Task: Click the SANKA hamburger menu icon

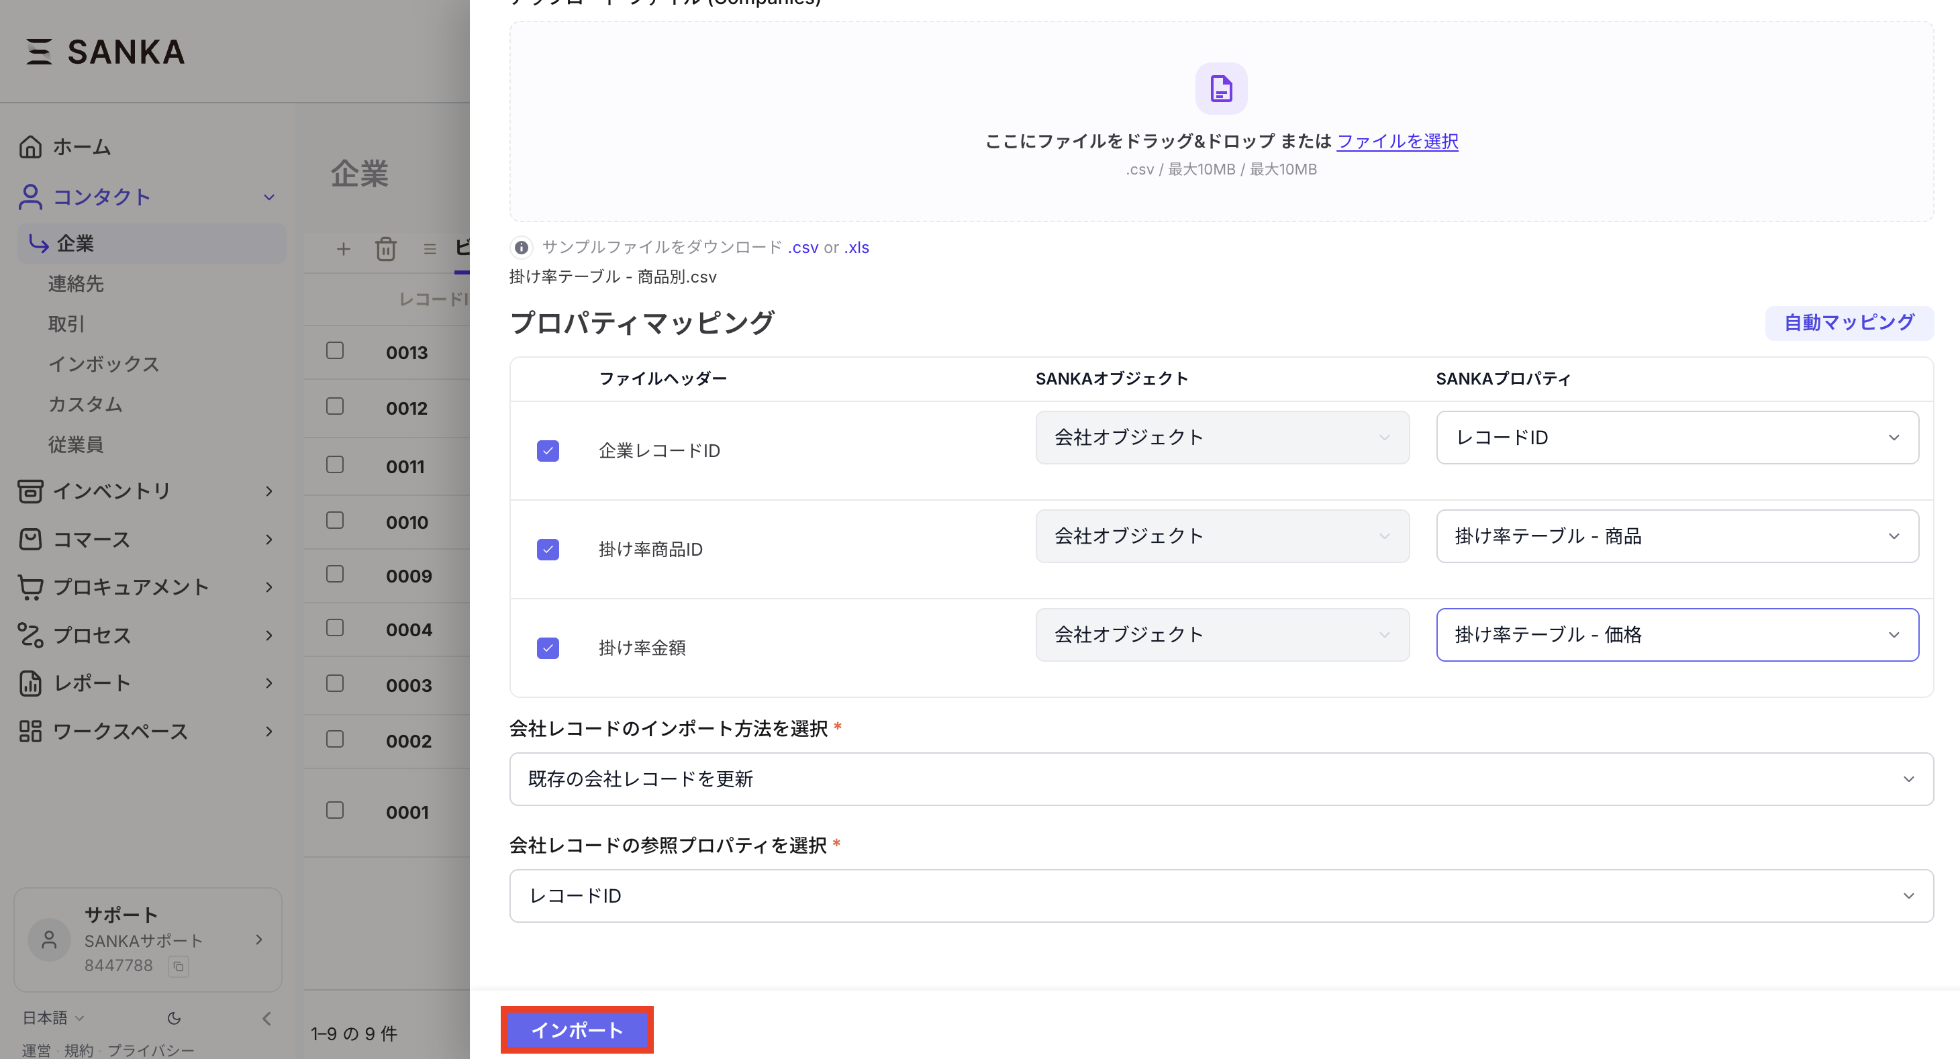Action: tap(39, 52)
